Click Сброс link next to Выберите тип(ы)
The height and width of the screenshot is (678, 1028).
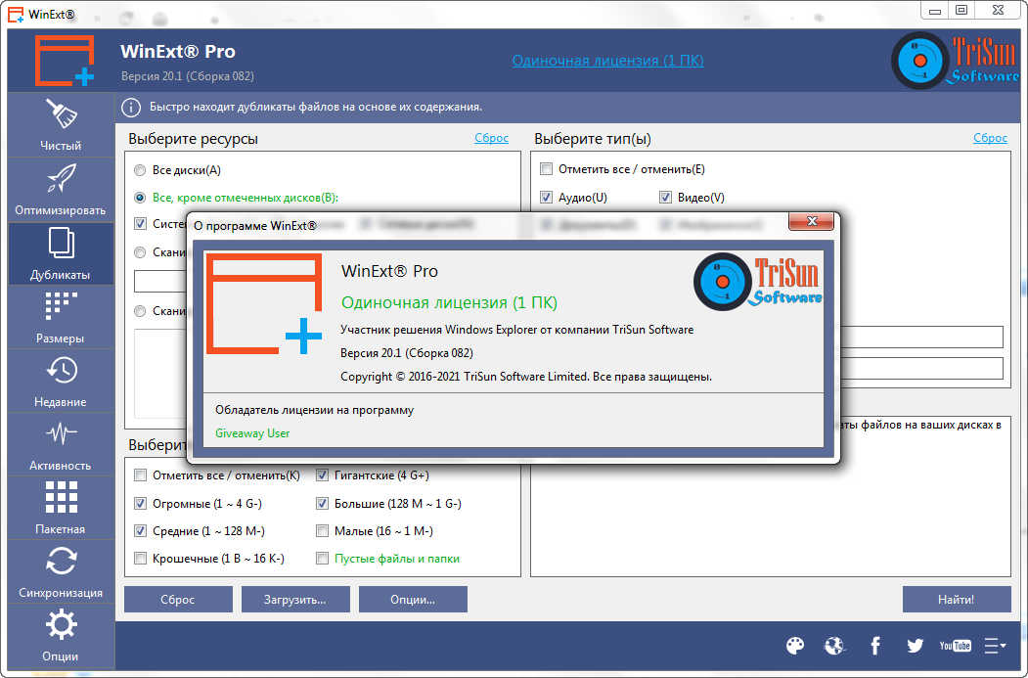(x=991, y=138)
